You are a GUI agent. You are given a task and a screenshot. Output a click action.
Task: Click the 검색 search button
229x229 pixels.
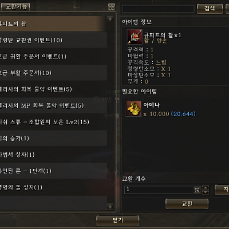tap(210, 9)
